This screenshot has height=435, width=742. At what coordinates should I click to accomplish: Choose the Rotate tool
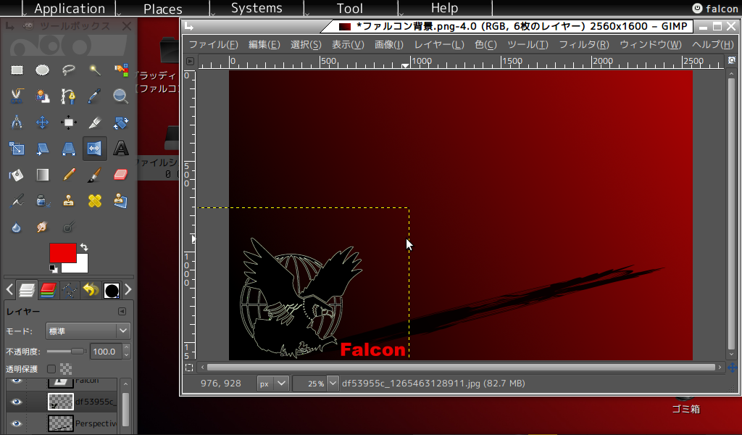coord(121,123)
